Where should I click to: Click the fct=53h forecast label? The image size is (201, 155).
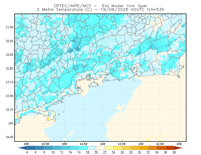(156, 10)
